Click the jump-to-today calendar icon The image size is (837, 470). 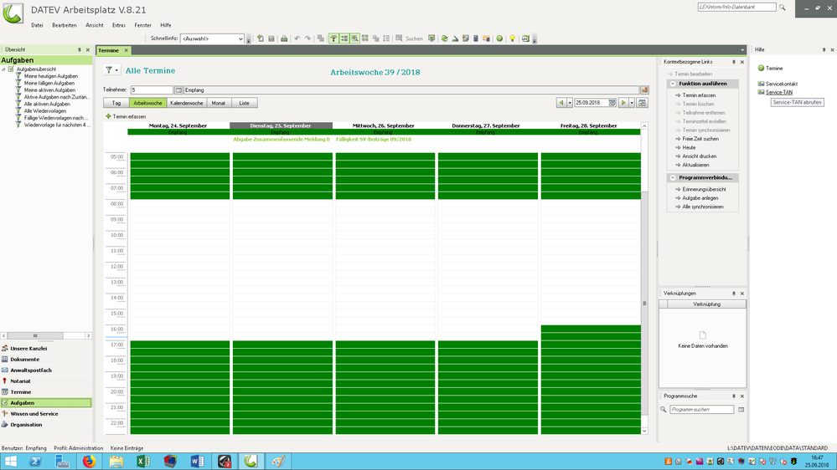642,103
